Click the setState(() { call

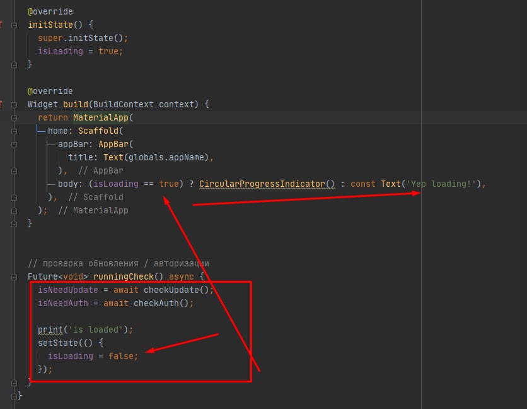click(70, 343)
